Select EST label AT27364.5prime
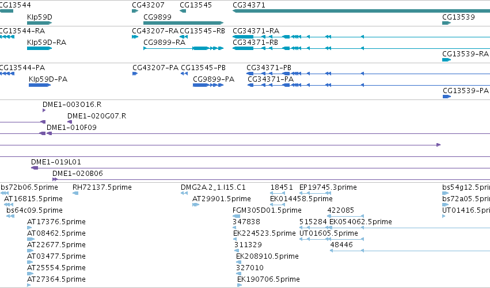 (x=56, y=279)
